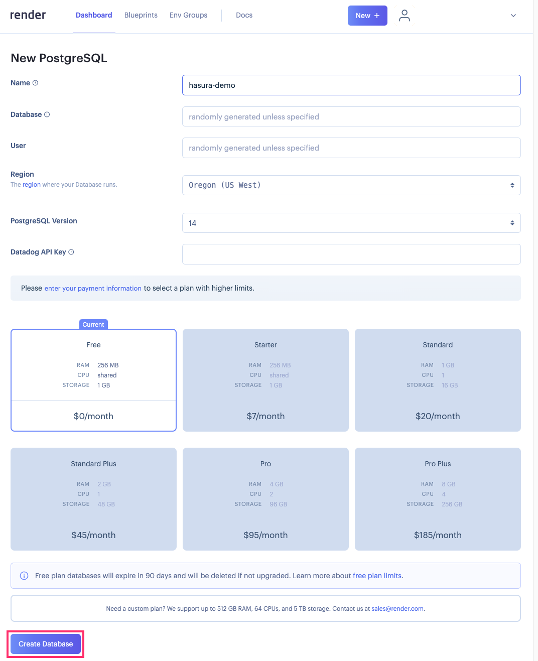Image resolution: width=538 pixels, height=661 pixels.
Task: Switch to the Blueprints tab
Action: 141,15
